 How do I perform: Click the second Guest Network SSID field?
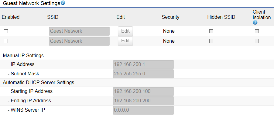tap(79, 41)
